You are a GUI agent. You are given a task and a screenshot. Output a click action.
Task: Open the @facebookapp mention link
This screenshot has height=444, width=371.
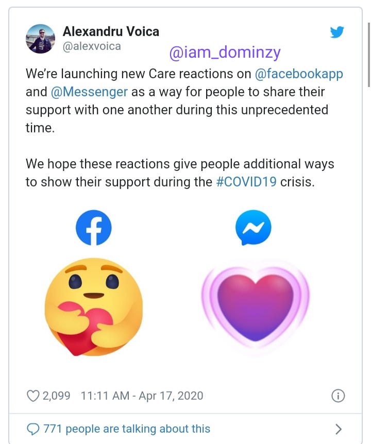click(x=299, y=74)
